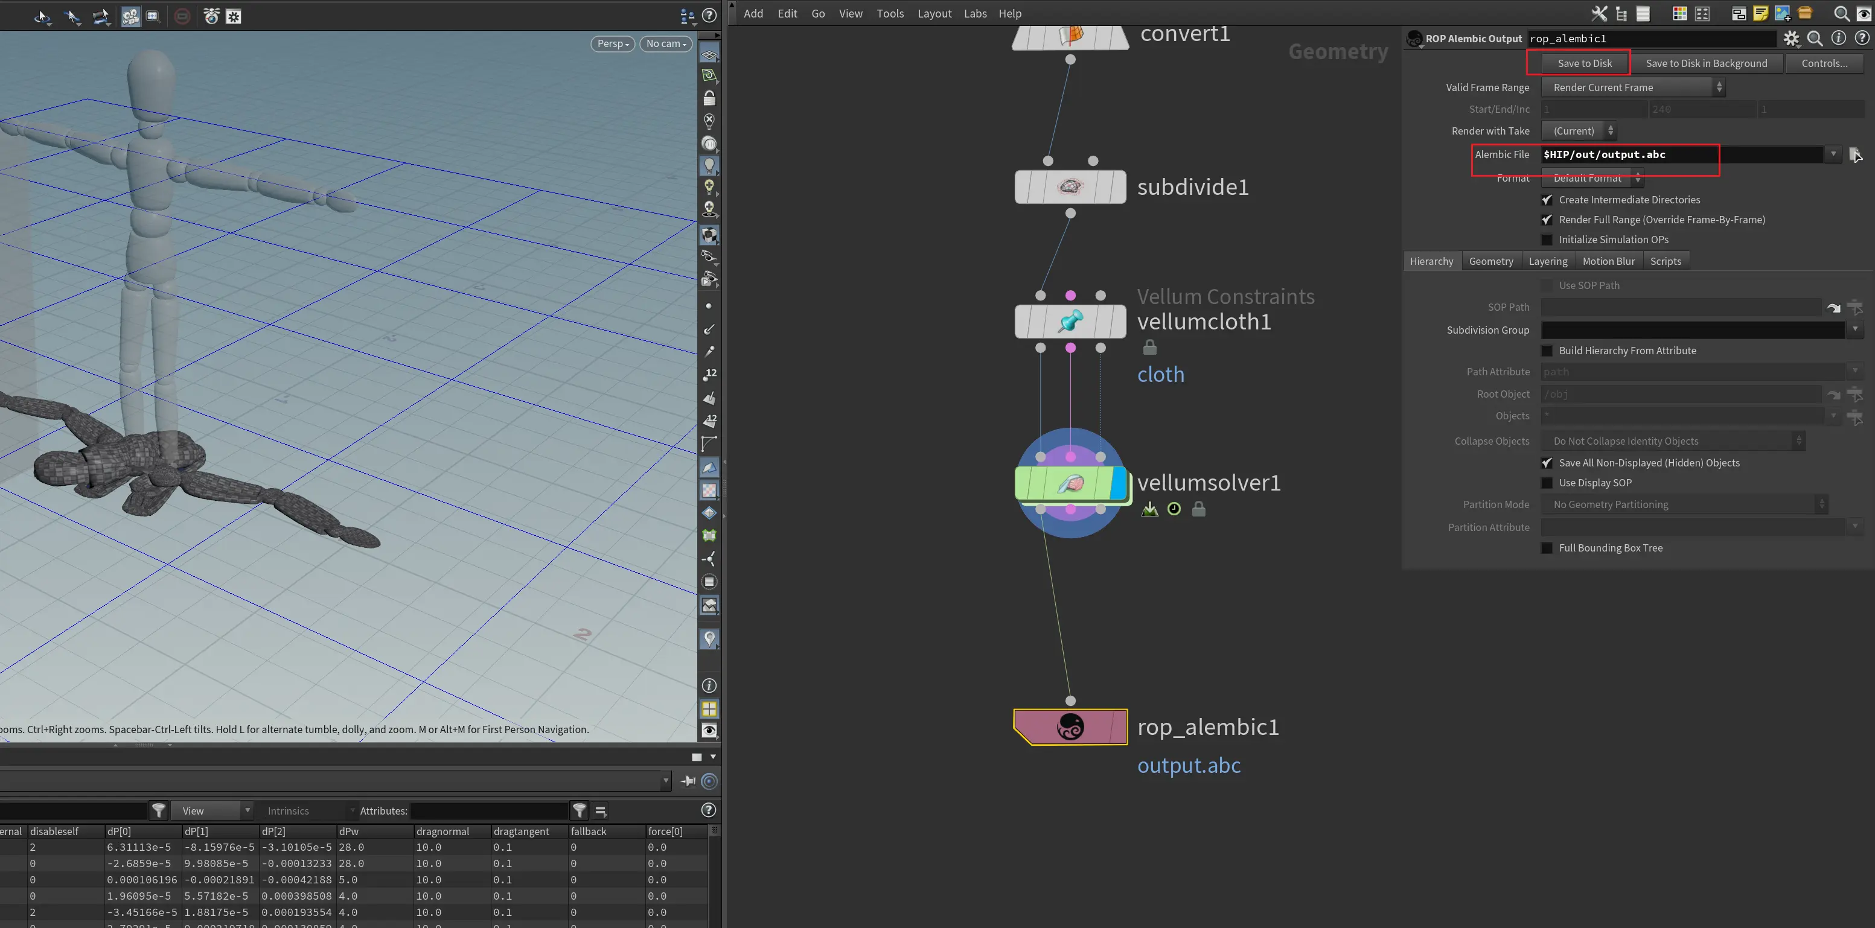The height and width of the screenshot is (928, 1875).
Task: Toggle the Use SOP Path checkbox
Action: pyautogui.click(x=1547, y=285)
